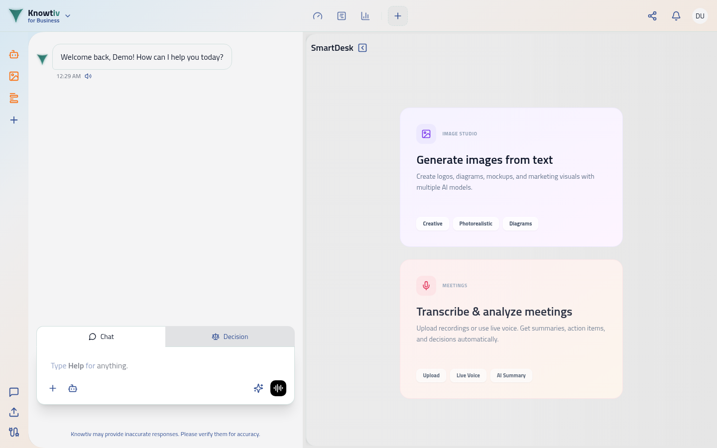Open Image Studio from the left sidebar
This screenshot has height=448, width=717.
coord(13,76)
